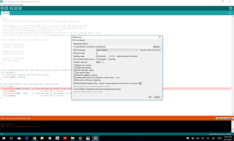Save sketch using down-arrow toolbar icon
The height and width of the screenshot is (141, 234).
click(20, 8)
